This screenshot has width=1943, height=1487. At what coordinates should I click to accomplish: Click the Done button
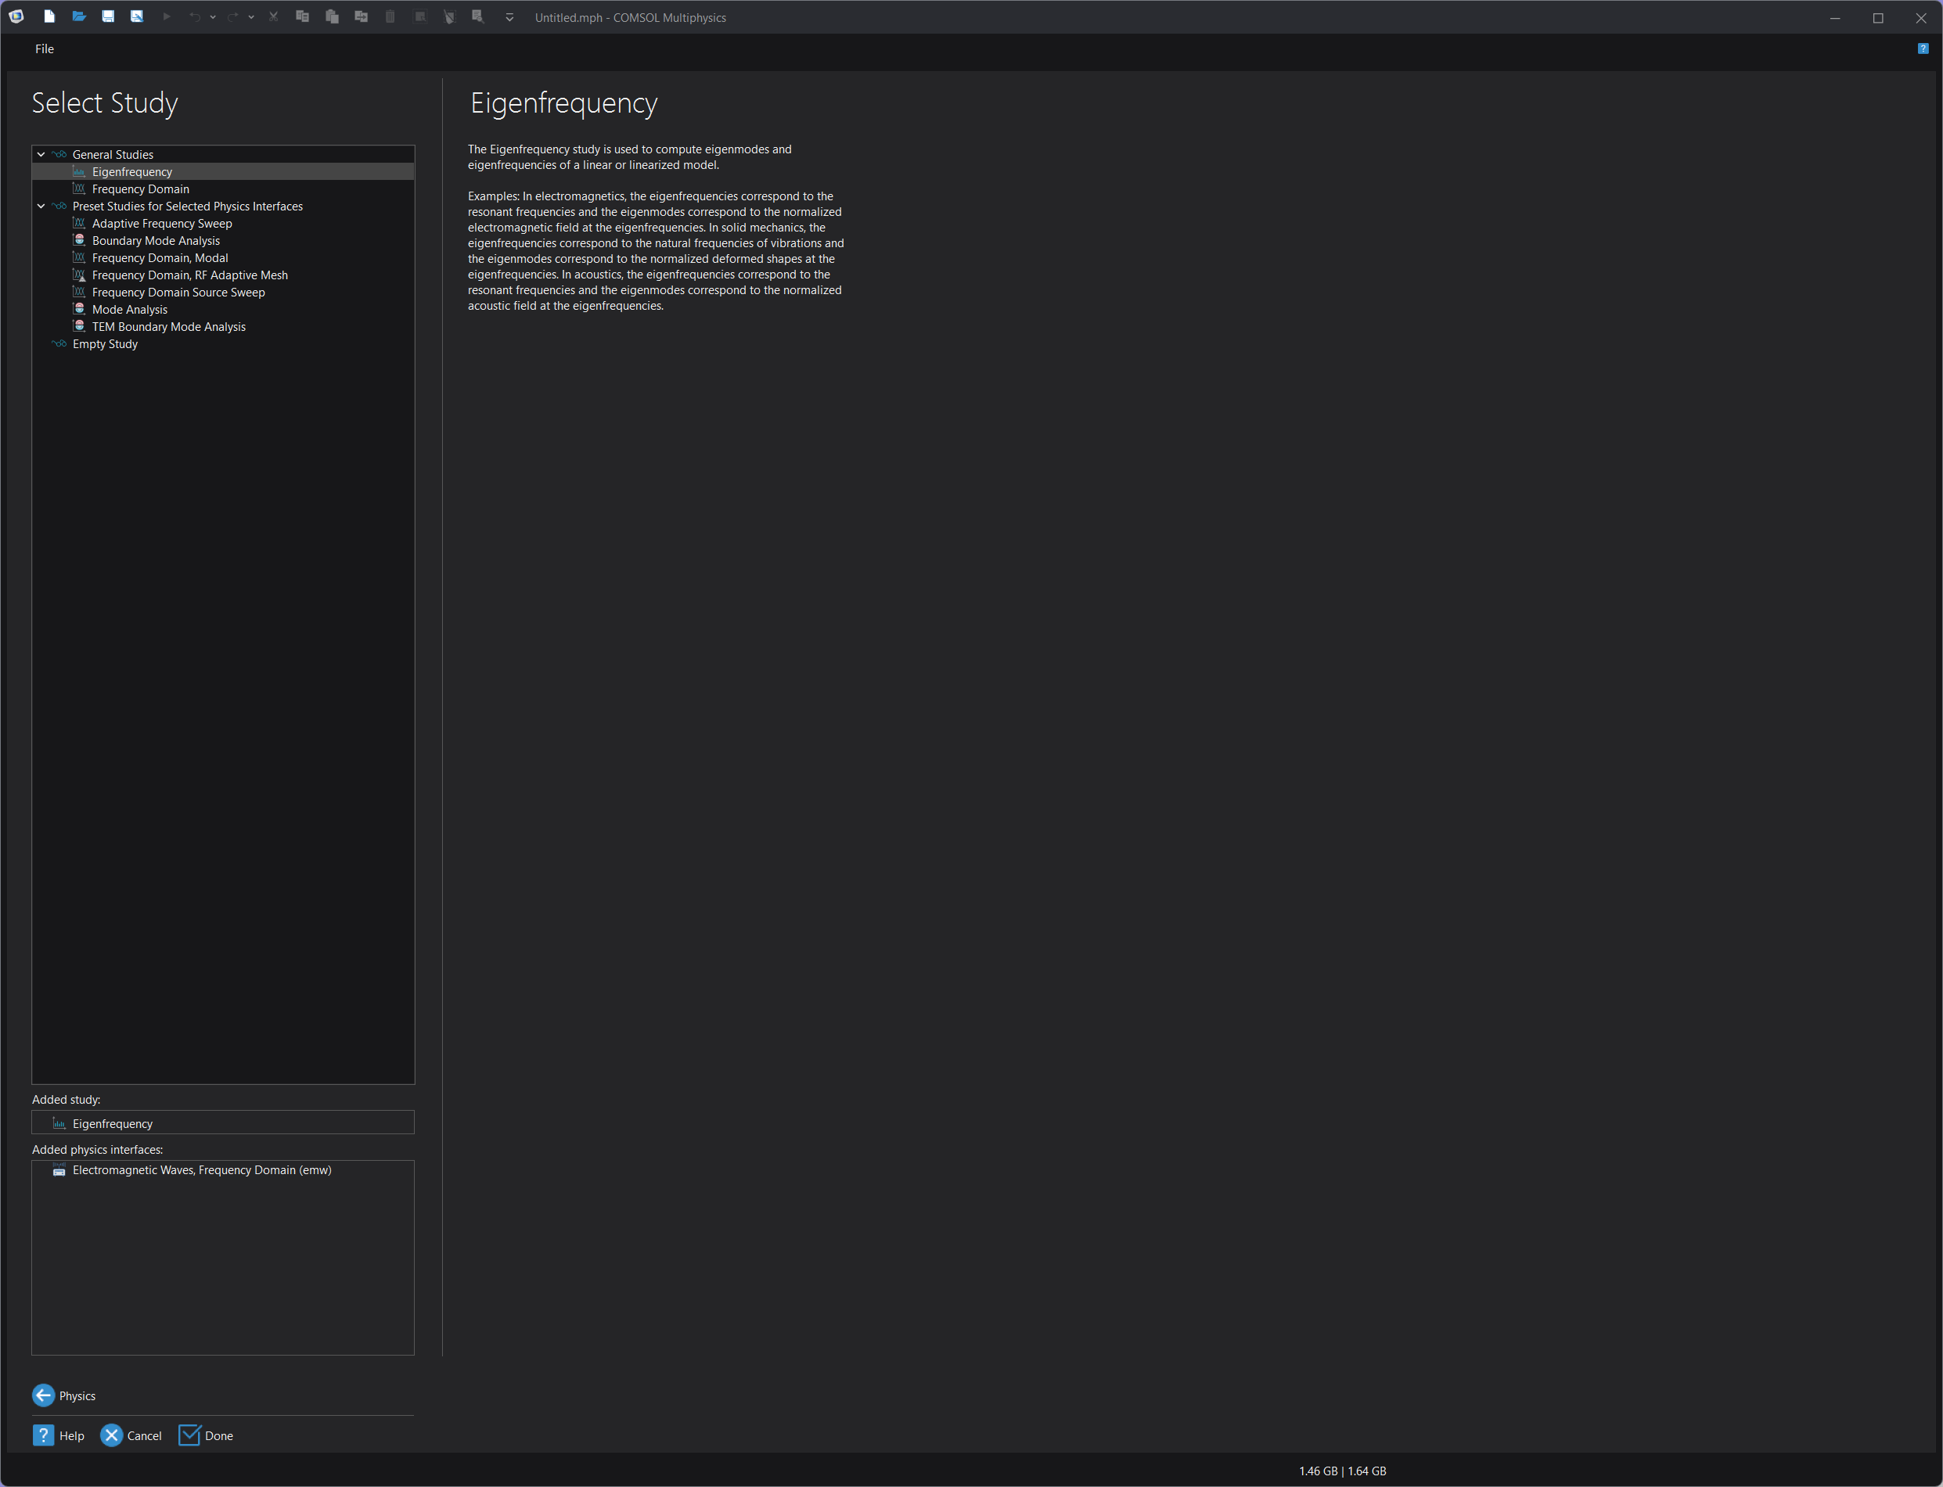coord(206,1435)
